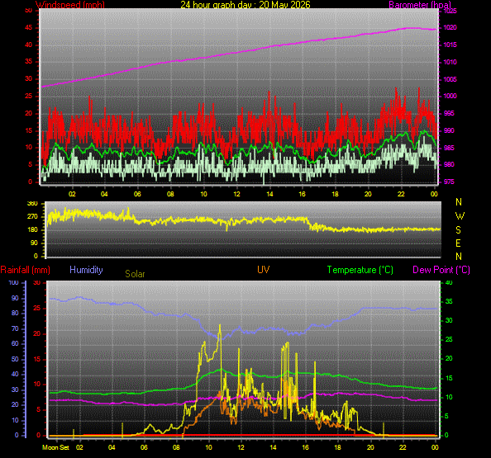Click the "Windspeed (mph)" axis title
This screenshot has height=458, width=491.
tap(70, 5)
